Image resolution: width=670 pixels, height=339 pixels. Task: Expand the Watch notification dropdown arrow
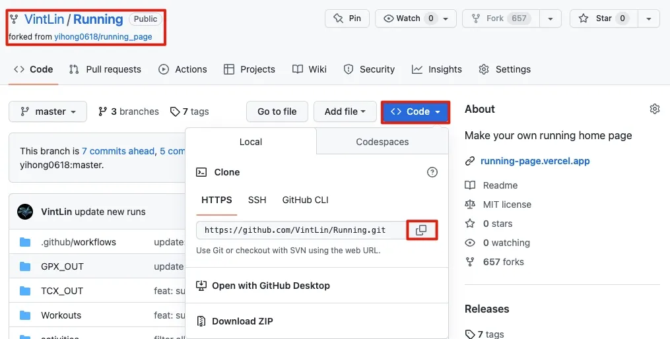click(x=446, y=18)
